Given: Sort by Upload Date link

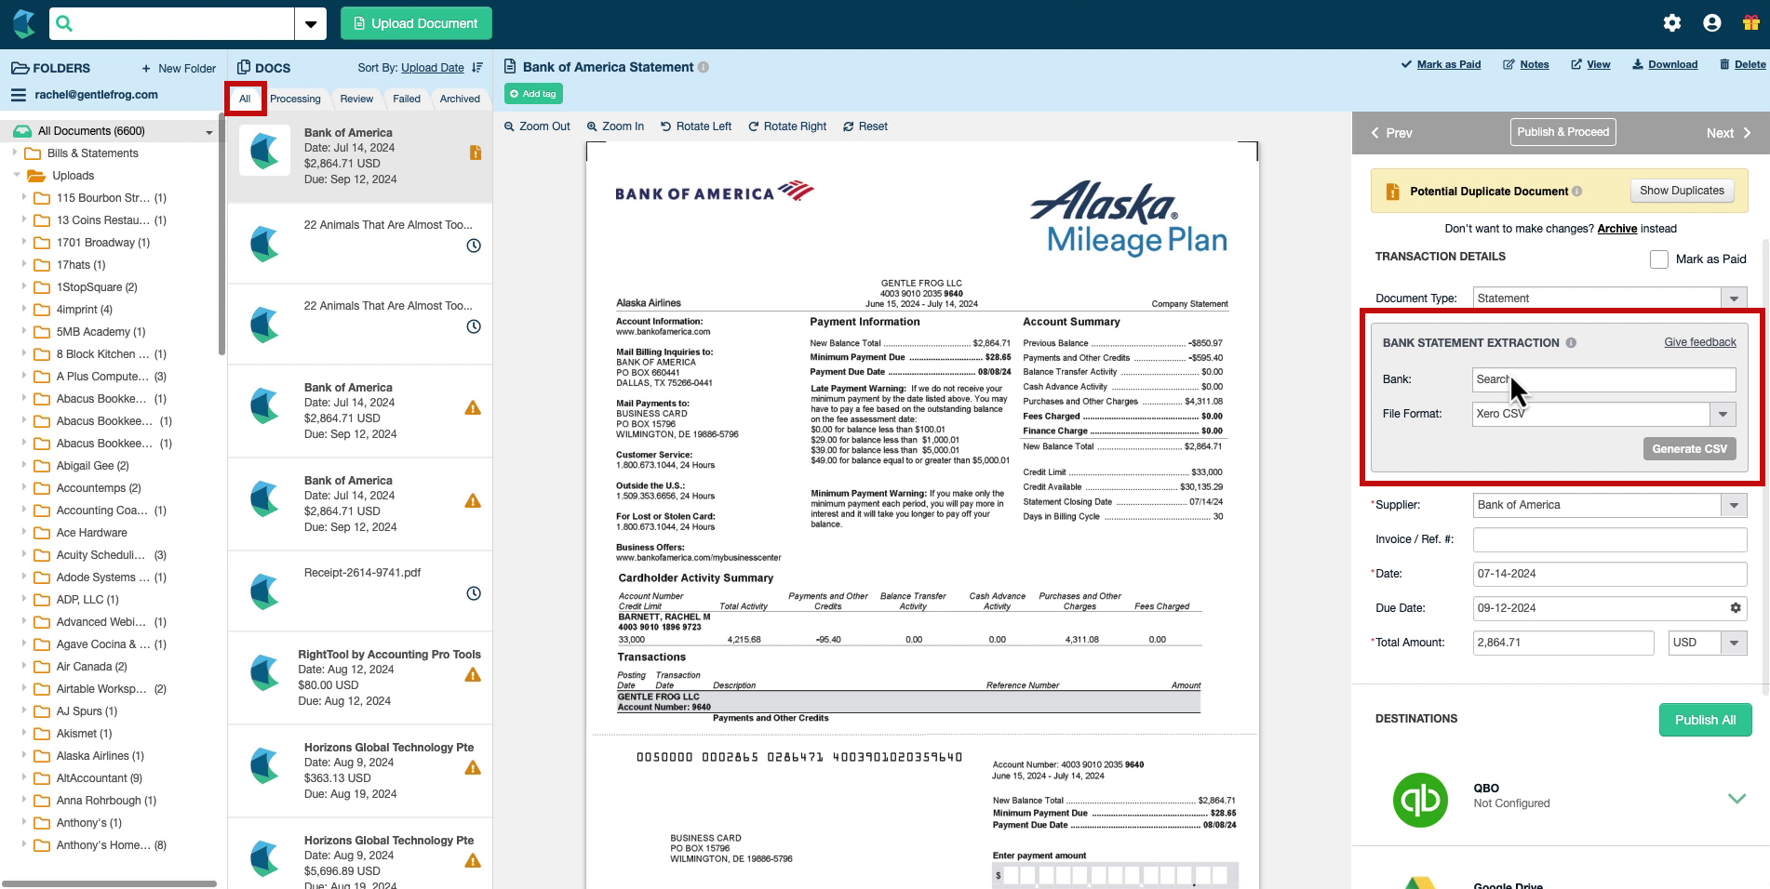Looking at the screenshot, I should pos(433,68).
